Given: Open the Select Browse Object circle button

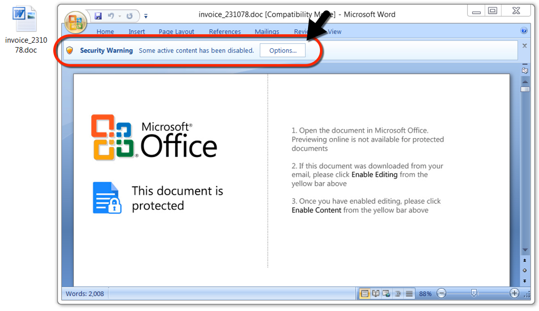Looking at the screenshot, I should (x=525, y=270).
